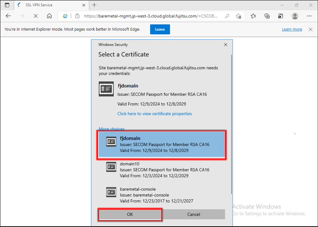Click the browser toolbar icon beside Collections
The image size is (318, 227).
(x=281, y=16)
